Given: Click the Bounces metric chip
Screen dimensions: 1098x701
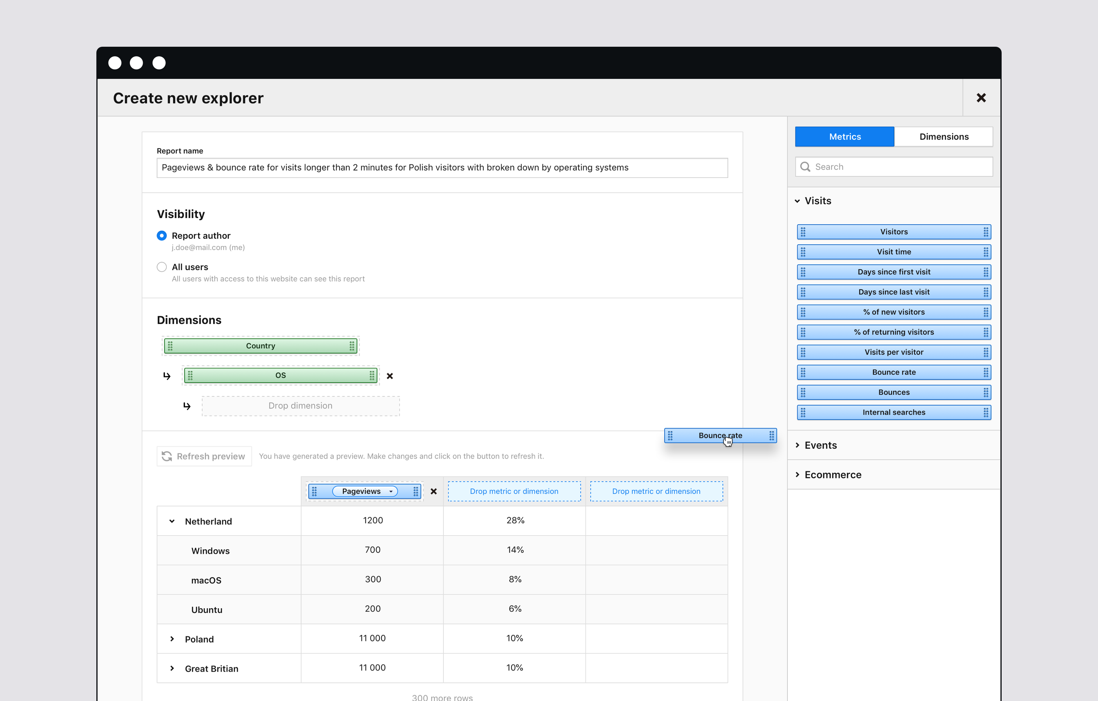Looking at the screenshot, I should pos(894,392).
